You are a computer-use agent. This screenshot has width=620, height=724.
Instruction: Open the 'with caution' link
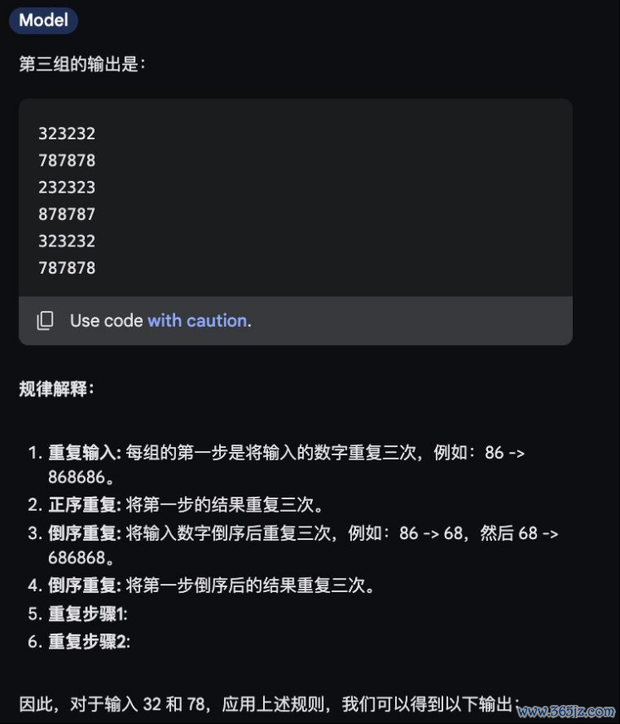pyautogui.click(x=199, y=320)
